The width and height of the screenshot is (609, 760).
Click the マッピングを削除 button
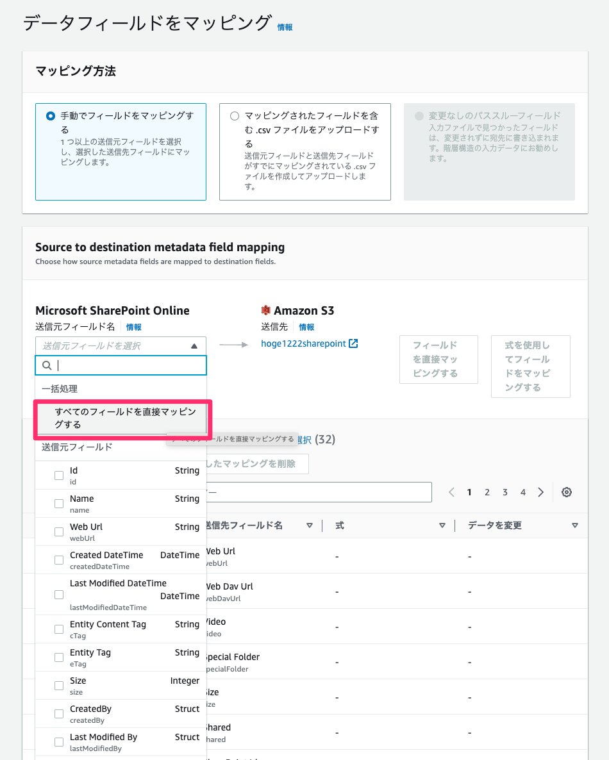click(x=258, y=464)
